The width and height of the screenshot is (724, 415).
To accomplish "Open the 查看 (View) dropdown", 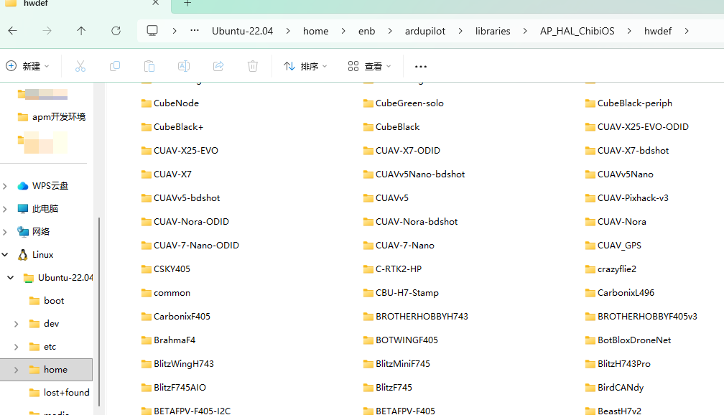I will pos(369,67).
